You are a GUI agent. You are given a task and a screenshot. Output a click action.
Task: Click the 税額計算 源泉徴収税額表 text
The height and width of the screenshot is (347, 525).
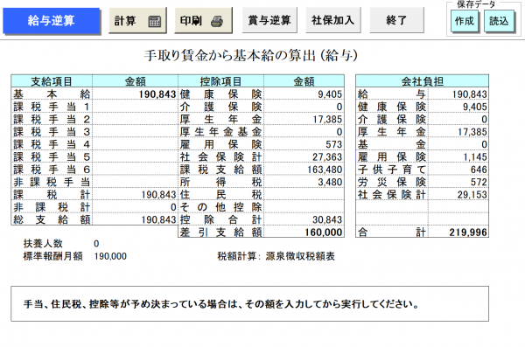(276, 256)
